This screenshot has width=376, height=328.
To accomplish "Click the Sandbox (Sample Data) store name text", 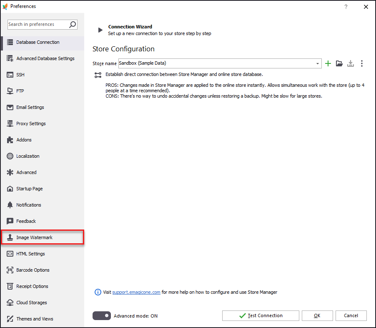I will pyautogui.click(x=143, y=63).
